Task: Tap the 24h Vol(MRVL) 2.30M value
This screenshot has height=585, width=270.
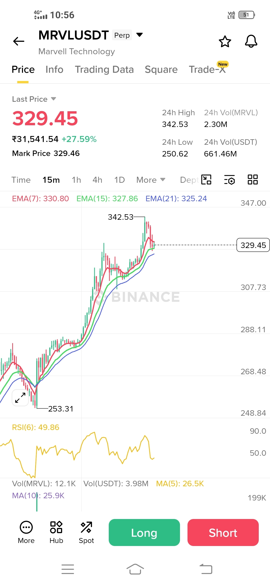Action: [x=215, y=124]
